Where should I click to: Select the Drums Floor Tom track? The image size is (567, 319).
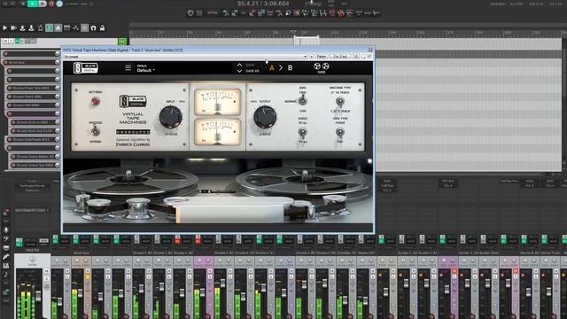(34, 88)
